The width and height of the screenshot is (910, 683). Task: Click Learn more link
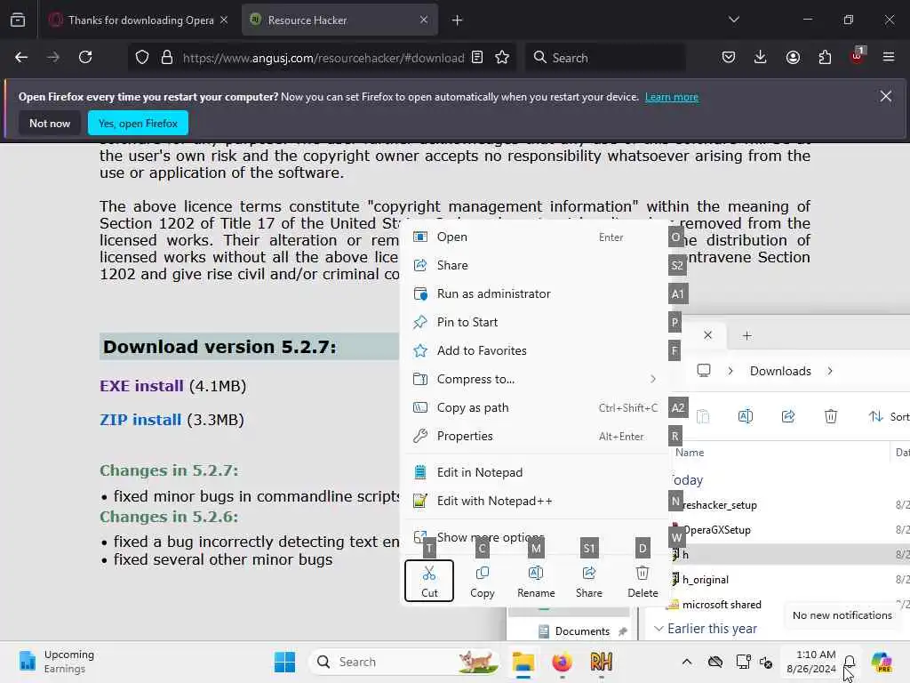(x=672, y=97)
